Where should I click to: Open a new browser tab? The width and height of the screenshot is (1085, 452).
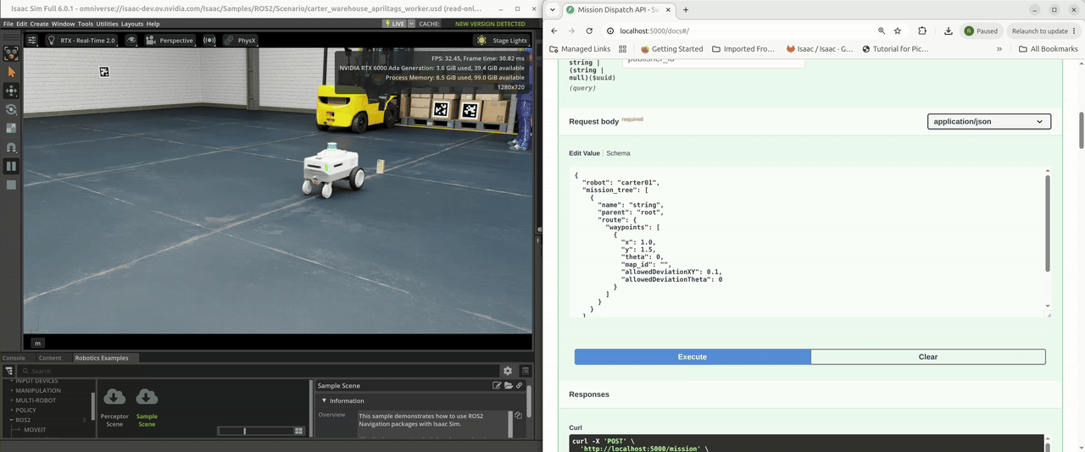pos(686,9)
